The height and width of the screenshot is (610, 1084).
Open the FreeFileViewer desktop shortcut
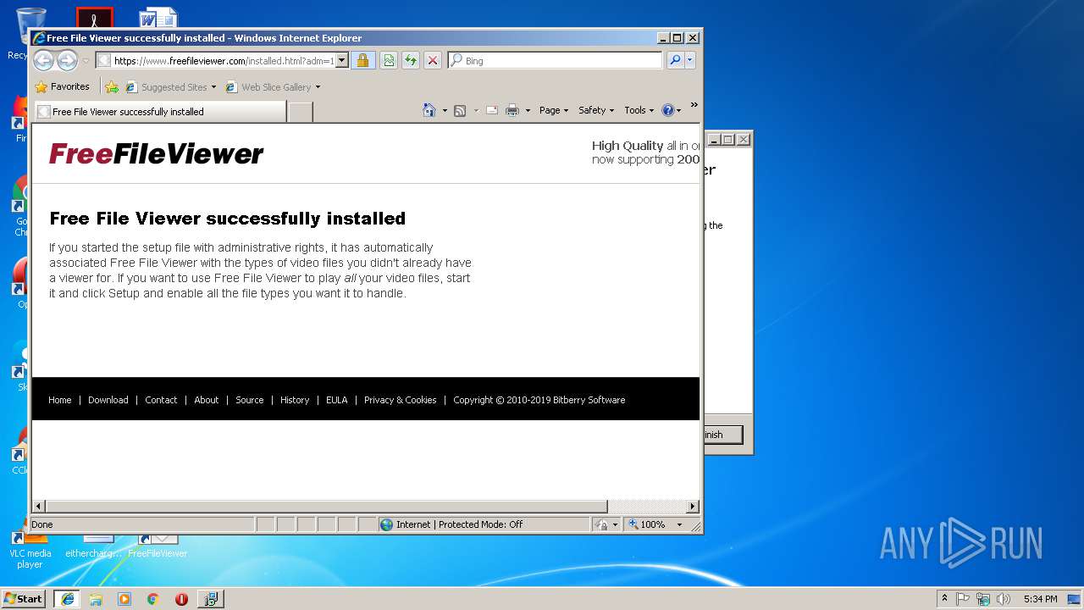point(158,546)
